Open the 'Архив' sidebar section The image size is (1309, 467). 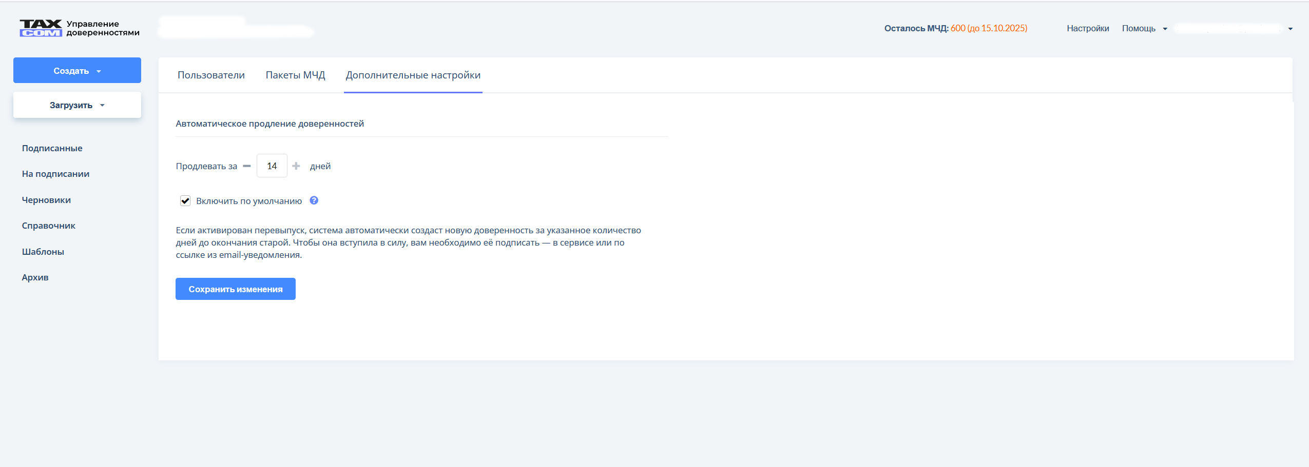(35, 278)
